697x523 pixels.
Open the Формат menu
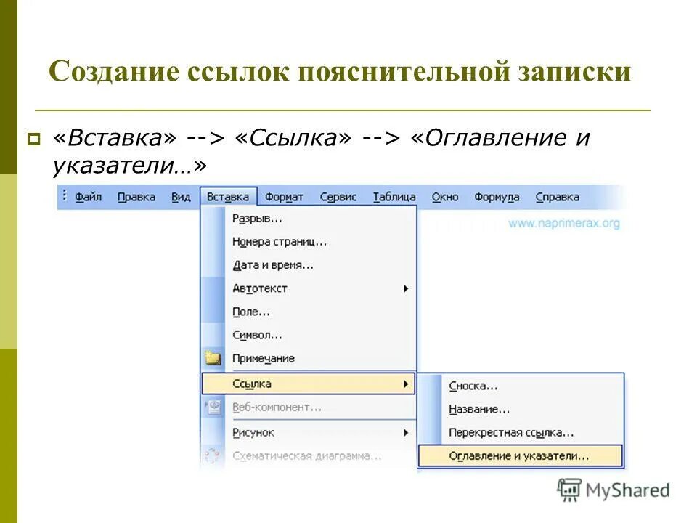point(284,197)
